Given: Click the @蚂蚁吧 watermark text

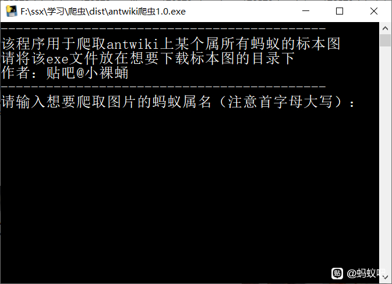Looking at the screenshot, I should (x=366, y=274).
